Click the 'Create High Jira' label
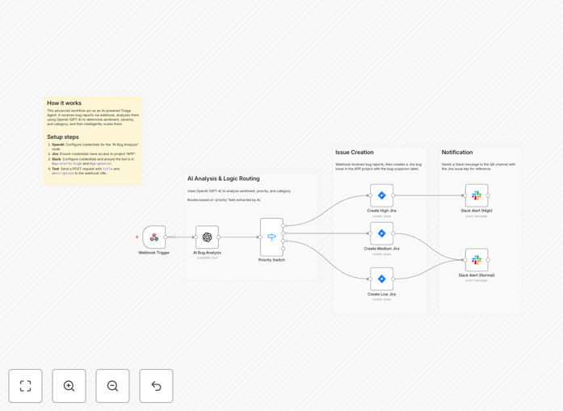Screen dimensions: 563x411 (x=382, y=211)
